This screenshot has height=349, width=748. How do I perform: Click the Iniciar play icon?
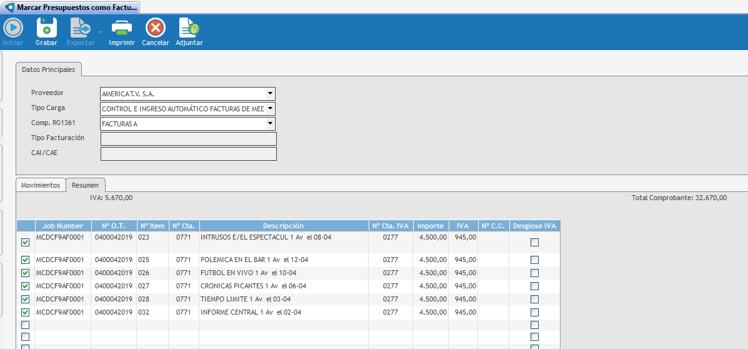[12, 28]
